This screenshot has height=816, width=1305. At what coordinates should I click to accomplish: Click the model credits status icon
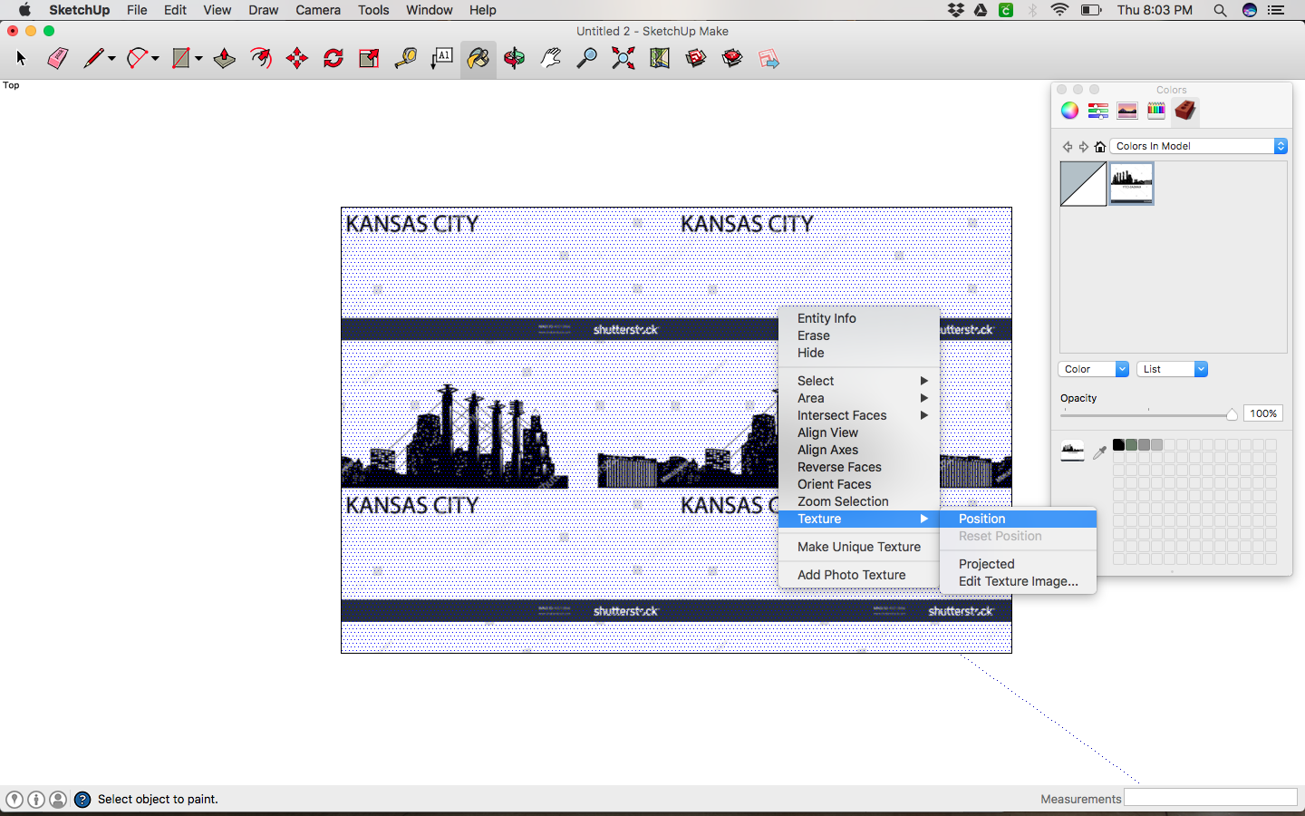point(36,800)
